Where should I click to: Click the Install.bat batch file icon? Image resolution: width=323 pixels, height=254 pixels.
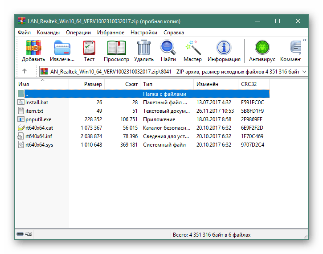tap(21, 102)
